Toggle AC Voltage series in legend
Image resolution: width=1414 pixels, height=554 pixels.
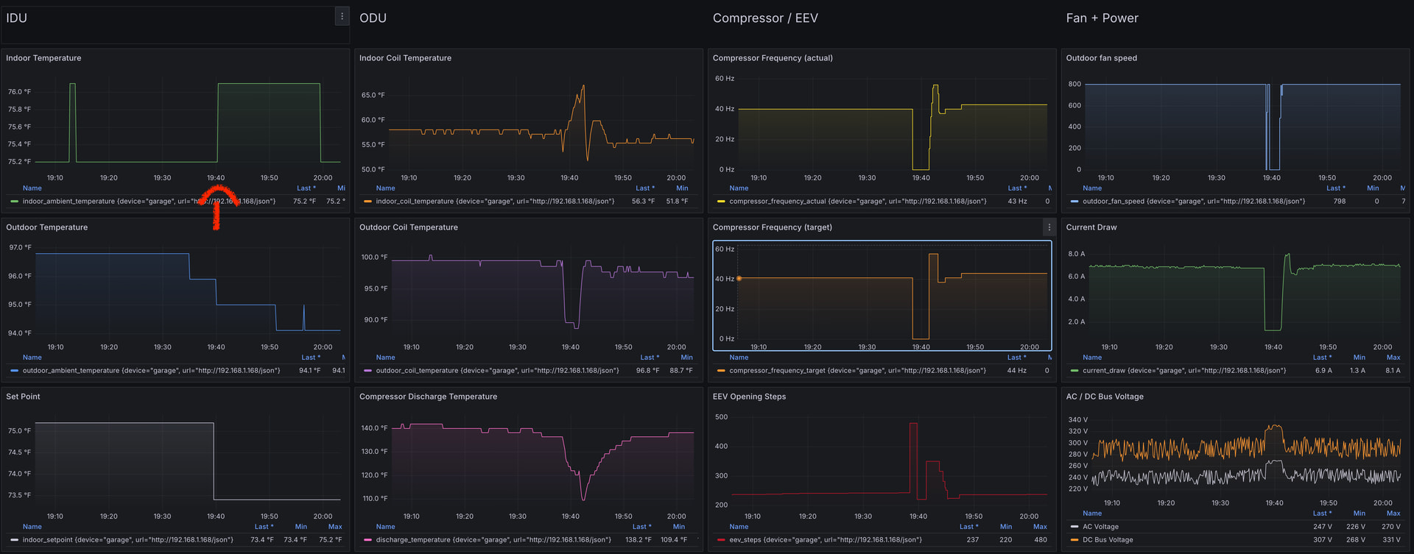[1100, 527]
